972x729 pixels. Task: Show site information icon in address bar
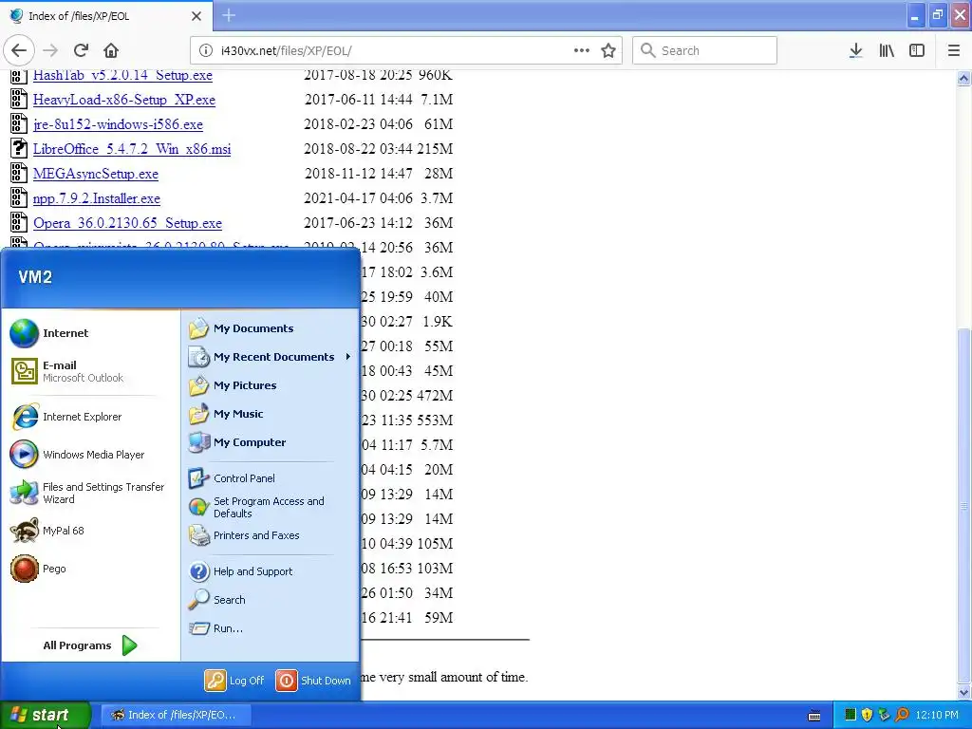coord(206,50)
